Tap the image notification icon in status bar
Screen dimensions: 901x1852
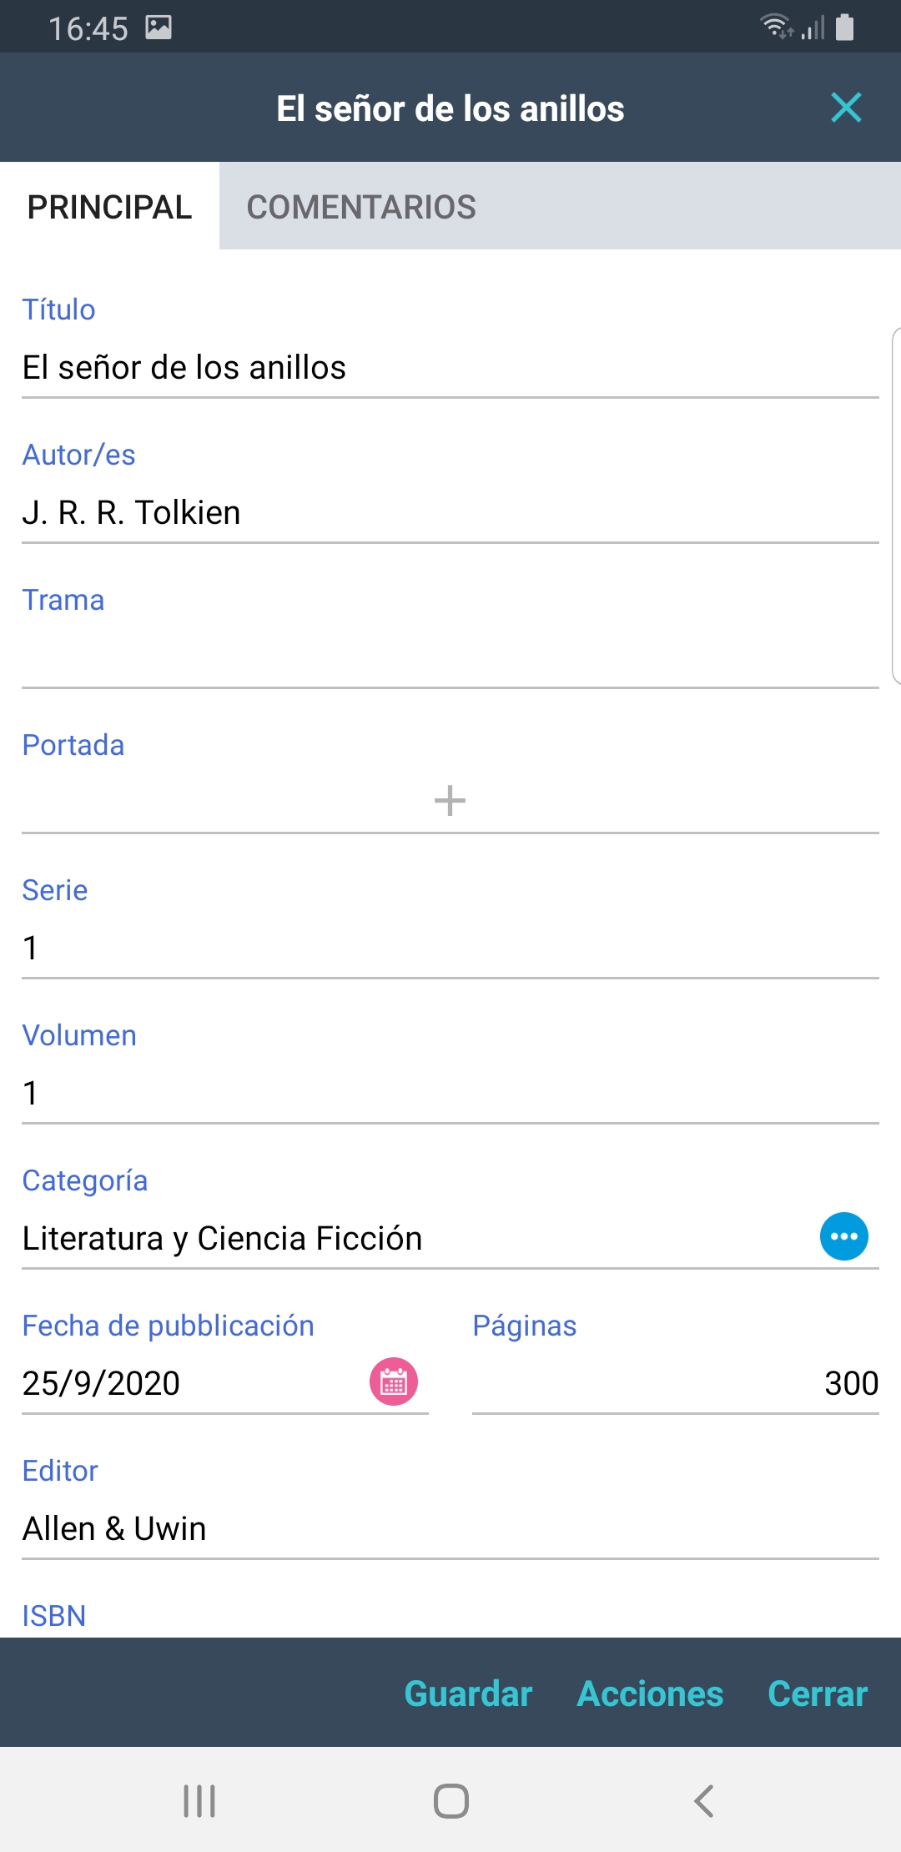click(159, 28)
